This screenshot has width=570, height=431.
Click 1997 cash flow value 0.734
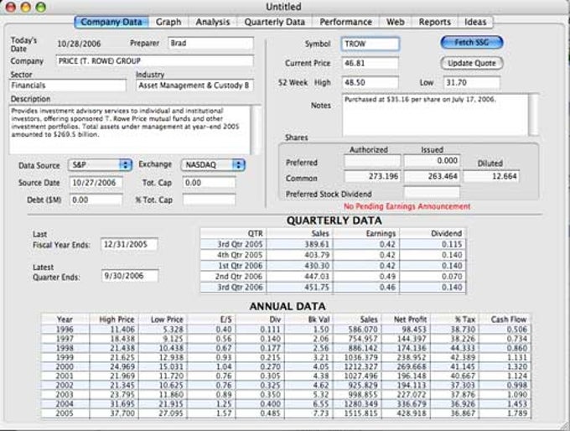(x=516, y=339)
